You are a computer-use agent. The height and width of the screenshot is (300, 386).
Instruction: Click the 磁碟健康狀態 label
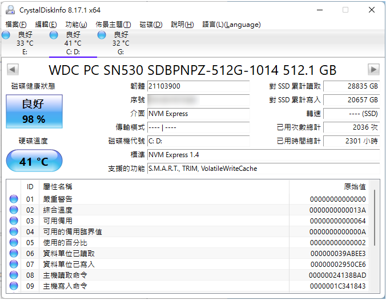[33, 86]
